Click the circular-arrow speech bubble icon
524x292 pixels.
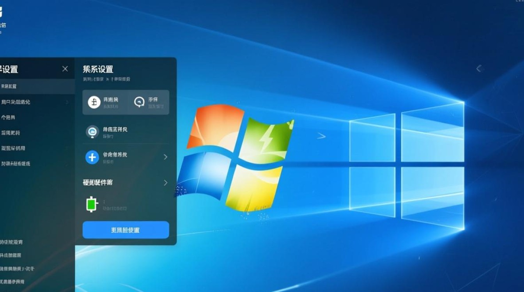pyautogui.click(x=139, y=102)
